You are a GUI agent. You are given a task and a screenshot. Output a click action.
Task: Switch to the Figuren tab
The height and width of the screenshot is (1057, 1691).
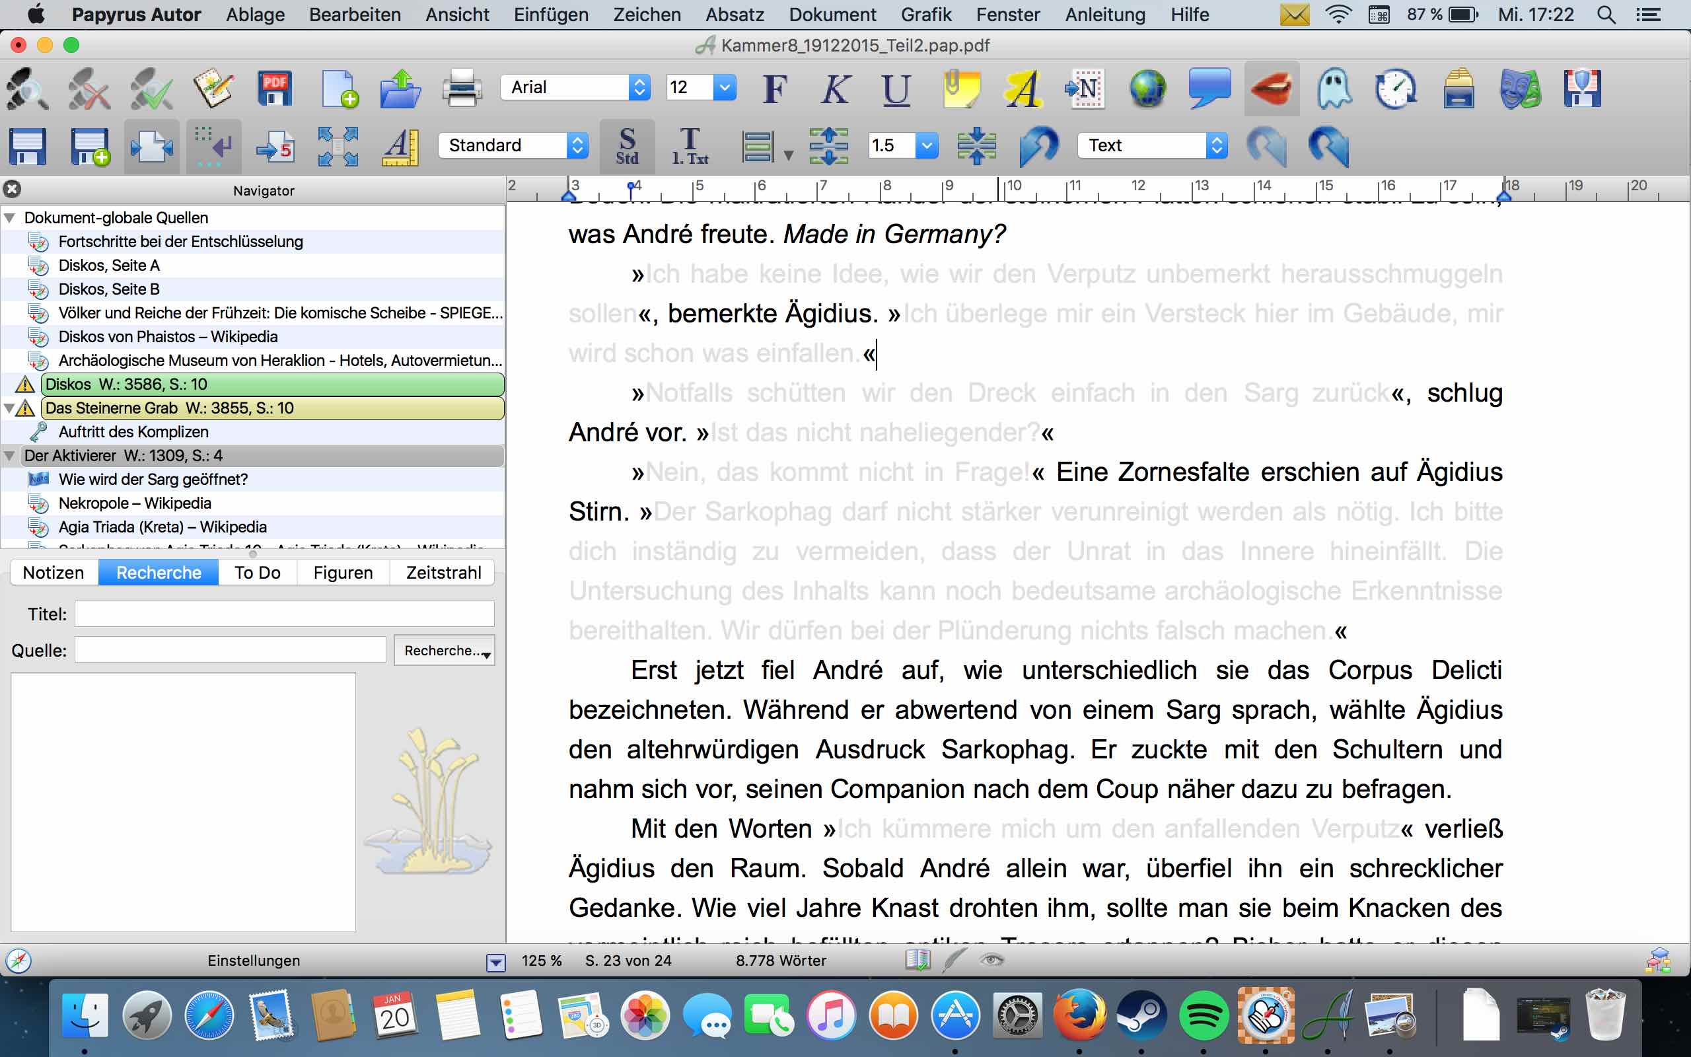(342, 573)
